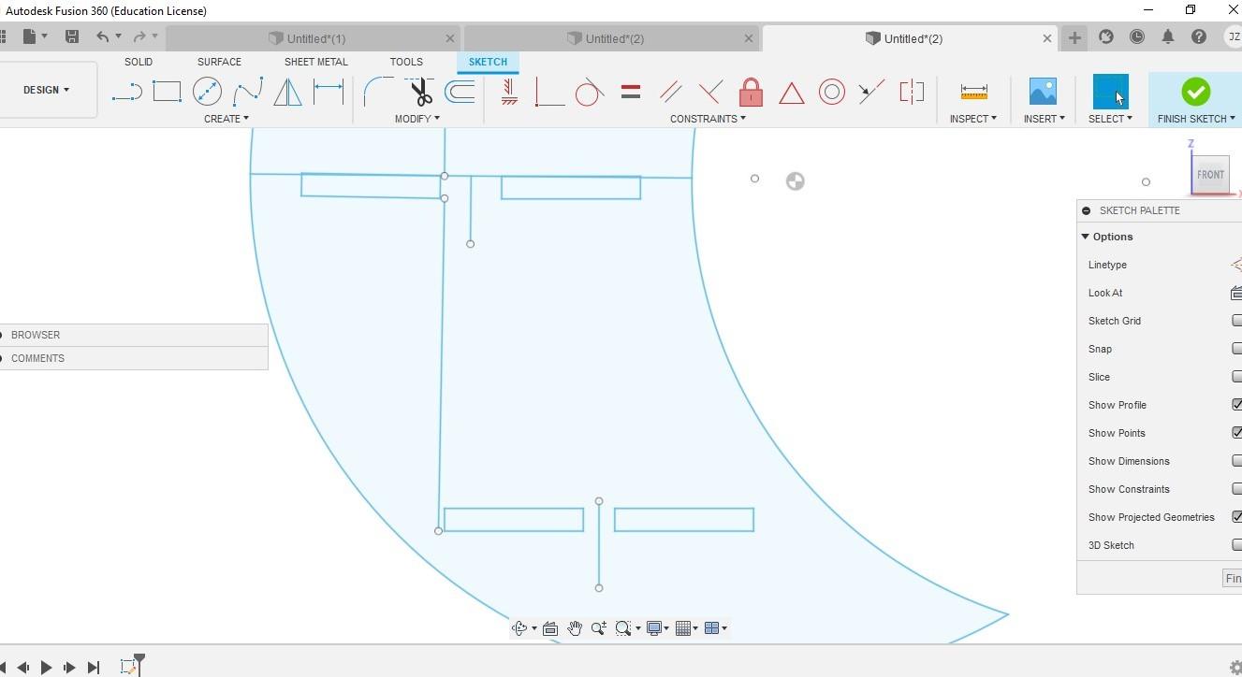This screenshot has height=677, width=1242.
Task: Click the Look At icon in navigation bar
Action: (550, 628)
